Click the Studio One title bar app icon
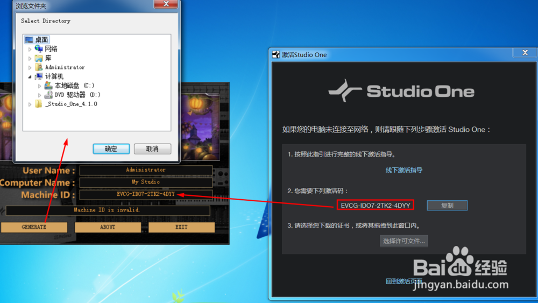 click(276, 54)
